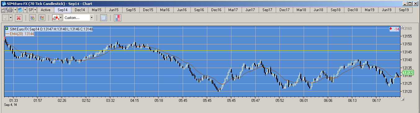Image resolution: width=420 pixels, height=113 pixels.
Task: Click the red and blue DOM icon
Action: 118,18
